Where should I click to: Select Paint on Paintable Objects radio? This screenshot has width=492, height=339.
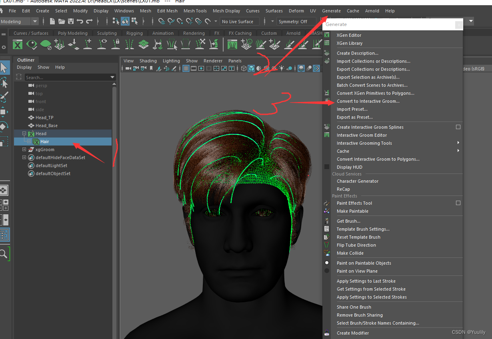tap(327, 263)
